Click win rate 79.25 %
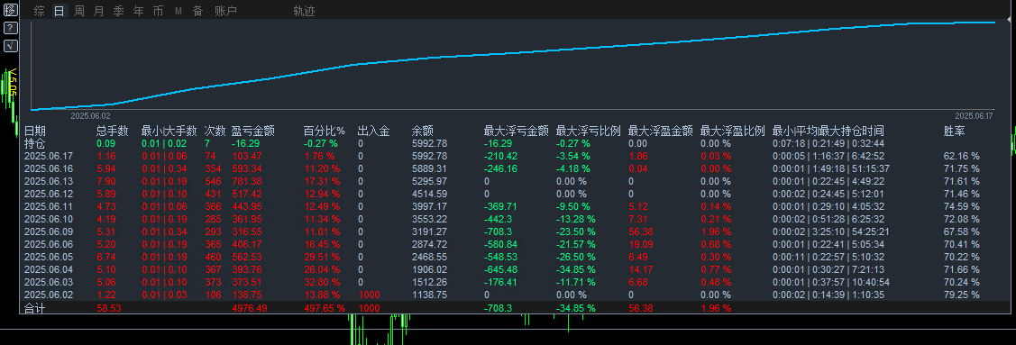This screenshot has width=1016, height=345. point(962,295)
